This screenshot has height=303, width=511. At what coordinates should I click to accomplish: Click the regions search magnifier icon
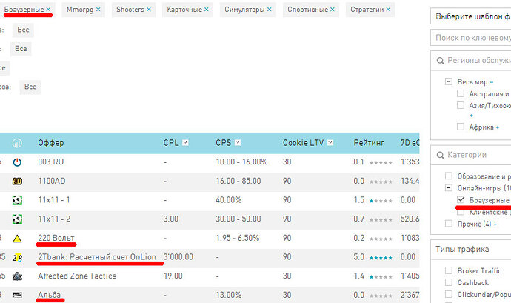[440, 61]
